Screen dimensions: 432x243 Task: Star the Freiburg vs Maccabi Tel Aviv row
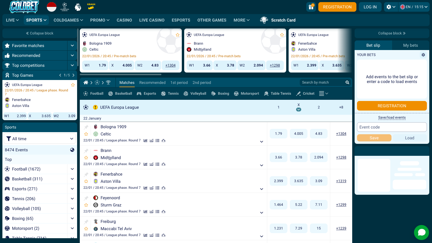[x=86, y=229]
